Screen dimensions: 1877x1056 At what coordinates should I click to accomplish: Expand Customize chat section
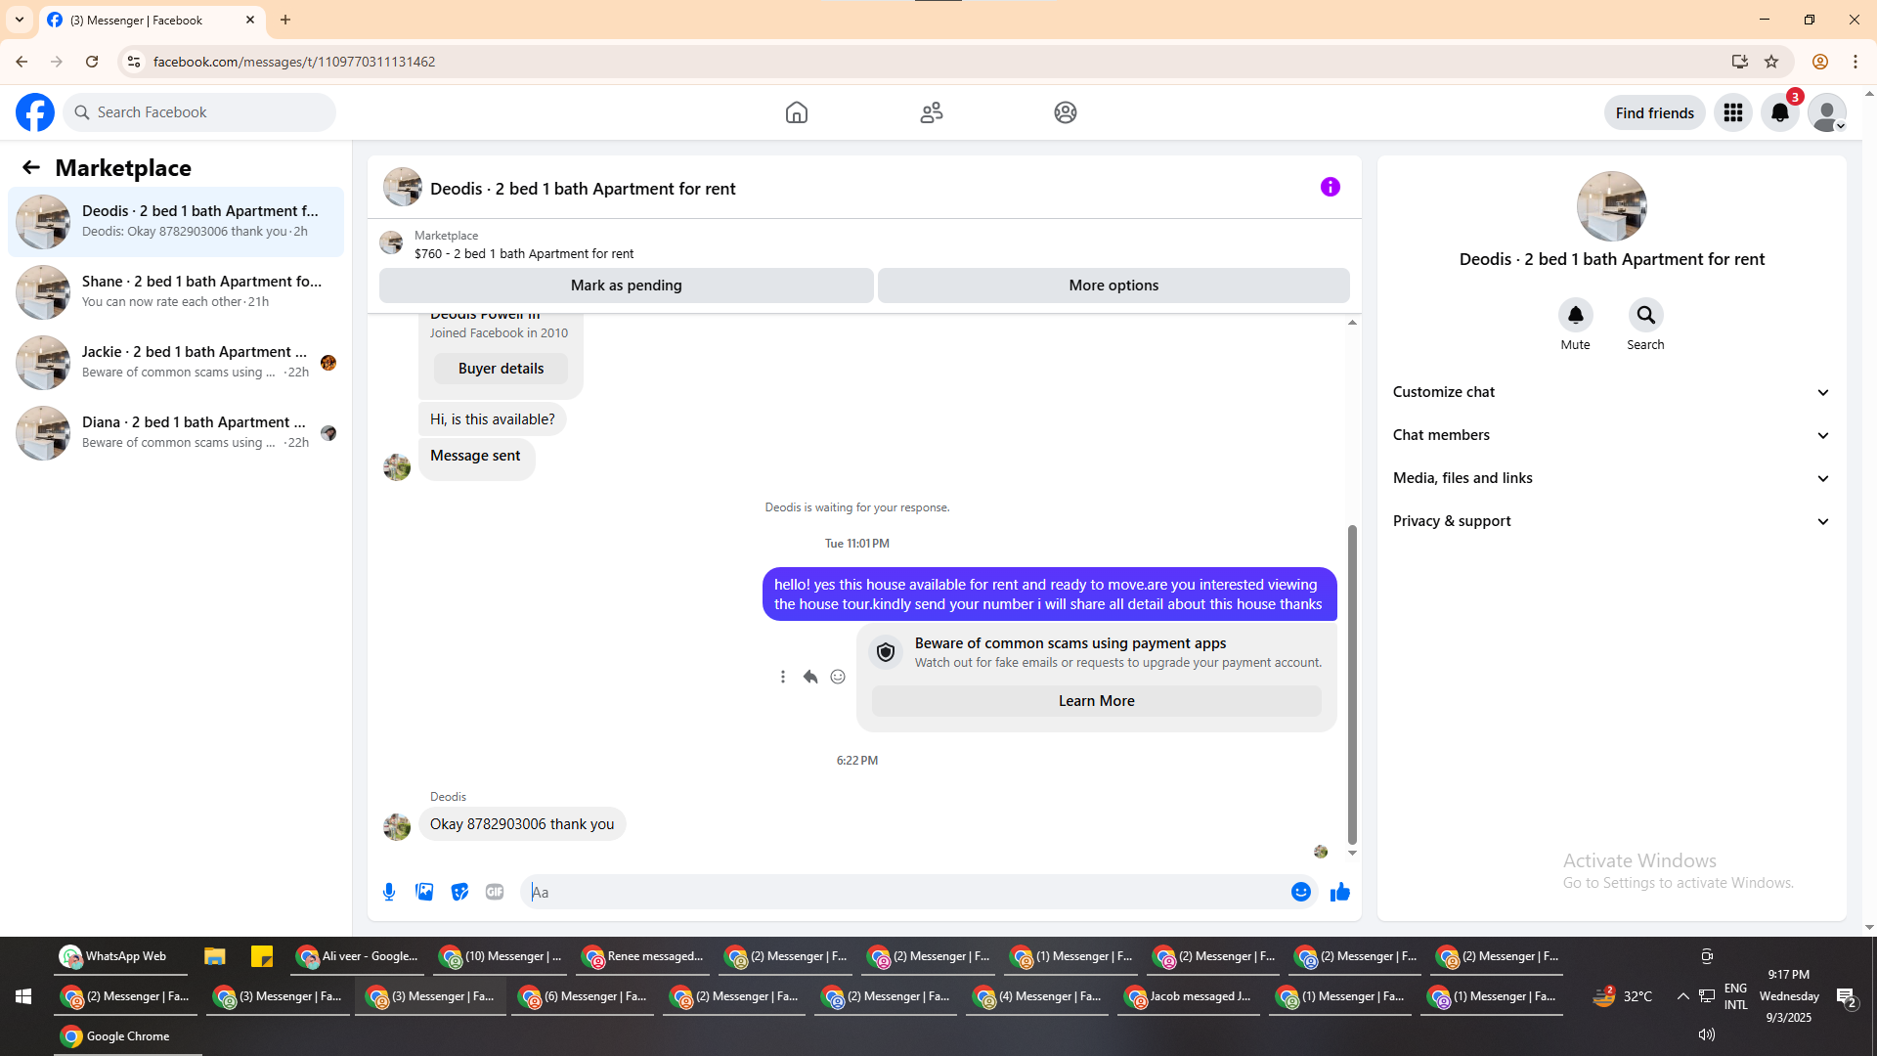point(1611,392)
